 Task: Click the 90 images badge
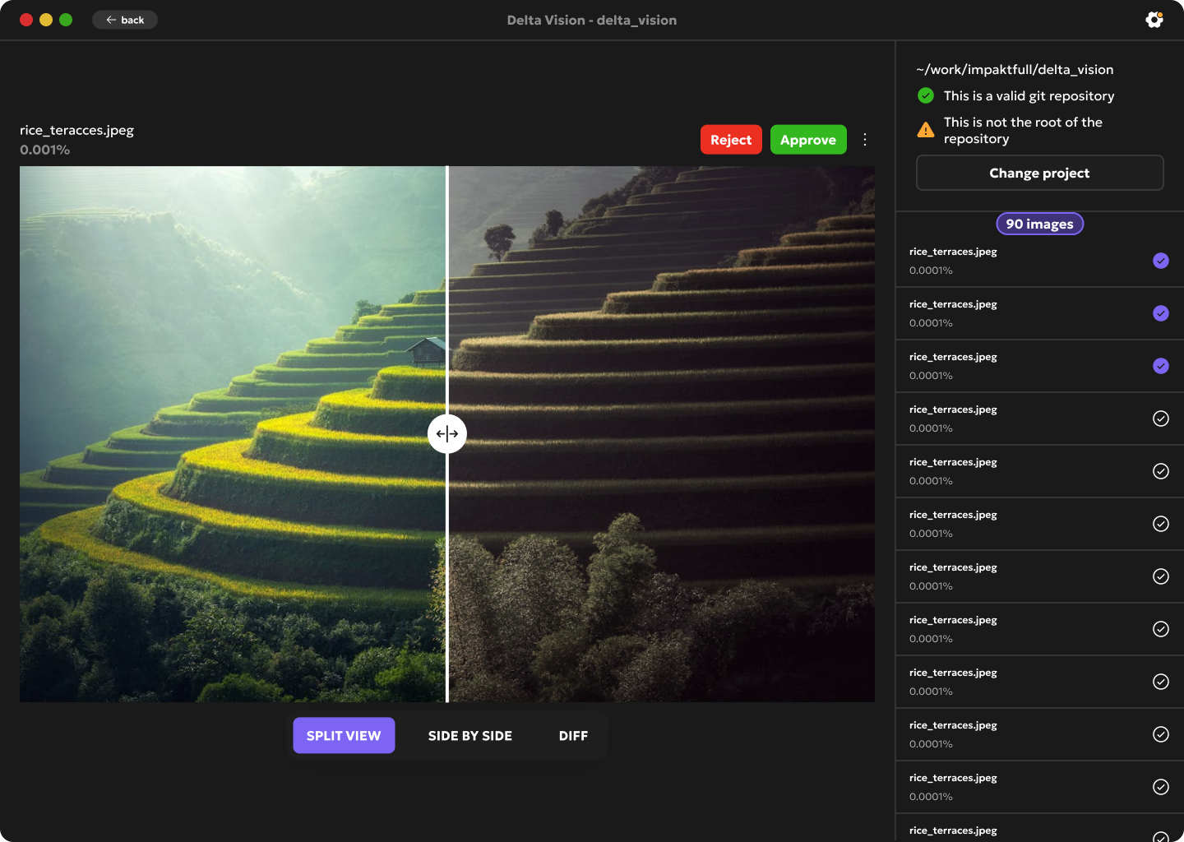1040,224
